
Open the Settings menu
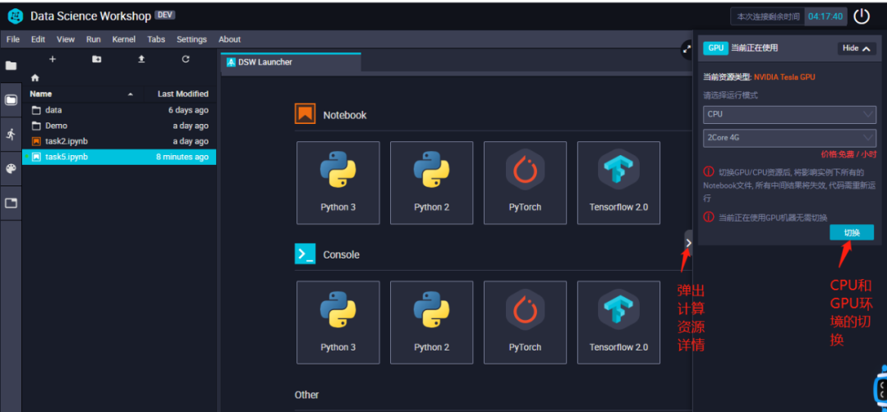pos(191,39)
